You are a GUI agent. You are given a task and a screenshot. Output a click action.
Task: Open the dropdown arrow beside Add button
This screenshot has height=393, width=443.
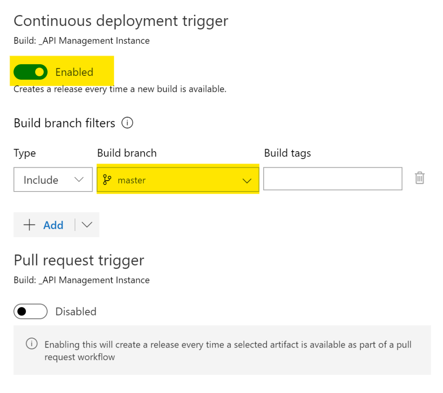click(87, 225)
